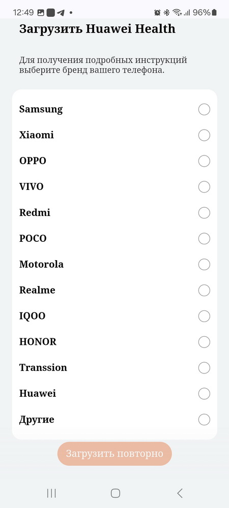This screenshot has width=229, height=508.
Task: Choose Realme in the brand list
Action: [x=204, y=290]
